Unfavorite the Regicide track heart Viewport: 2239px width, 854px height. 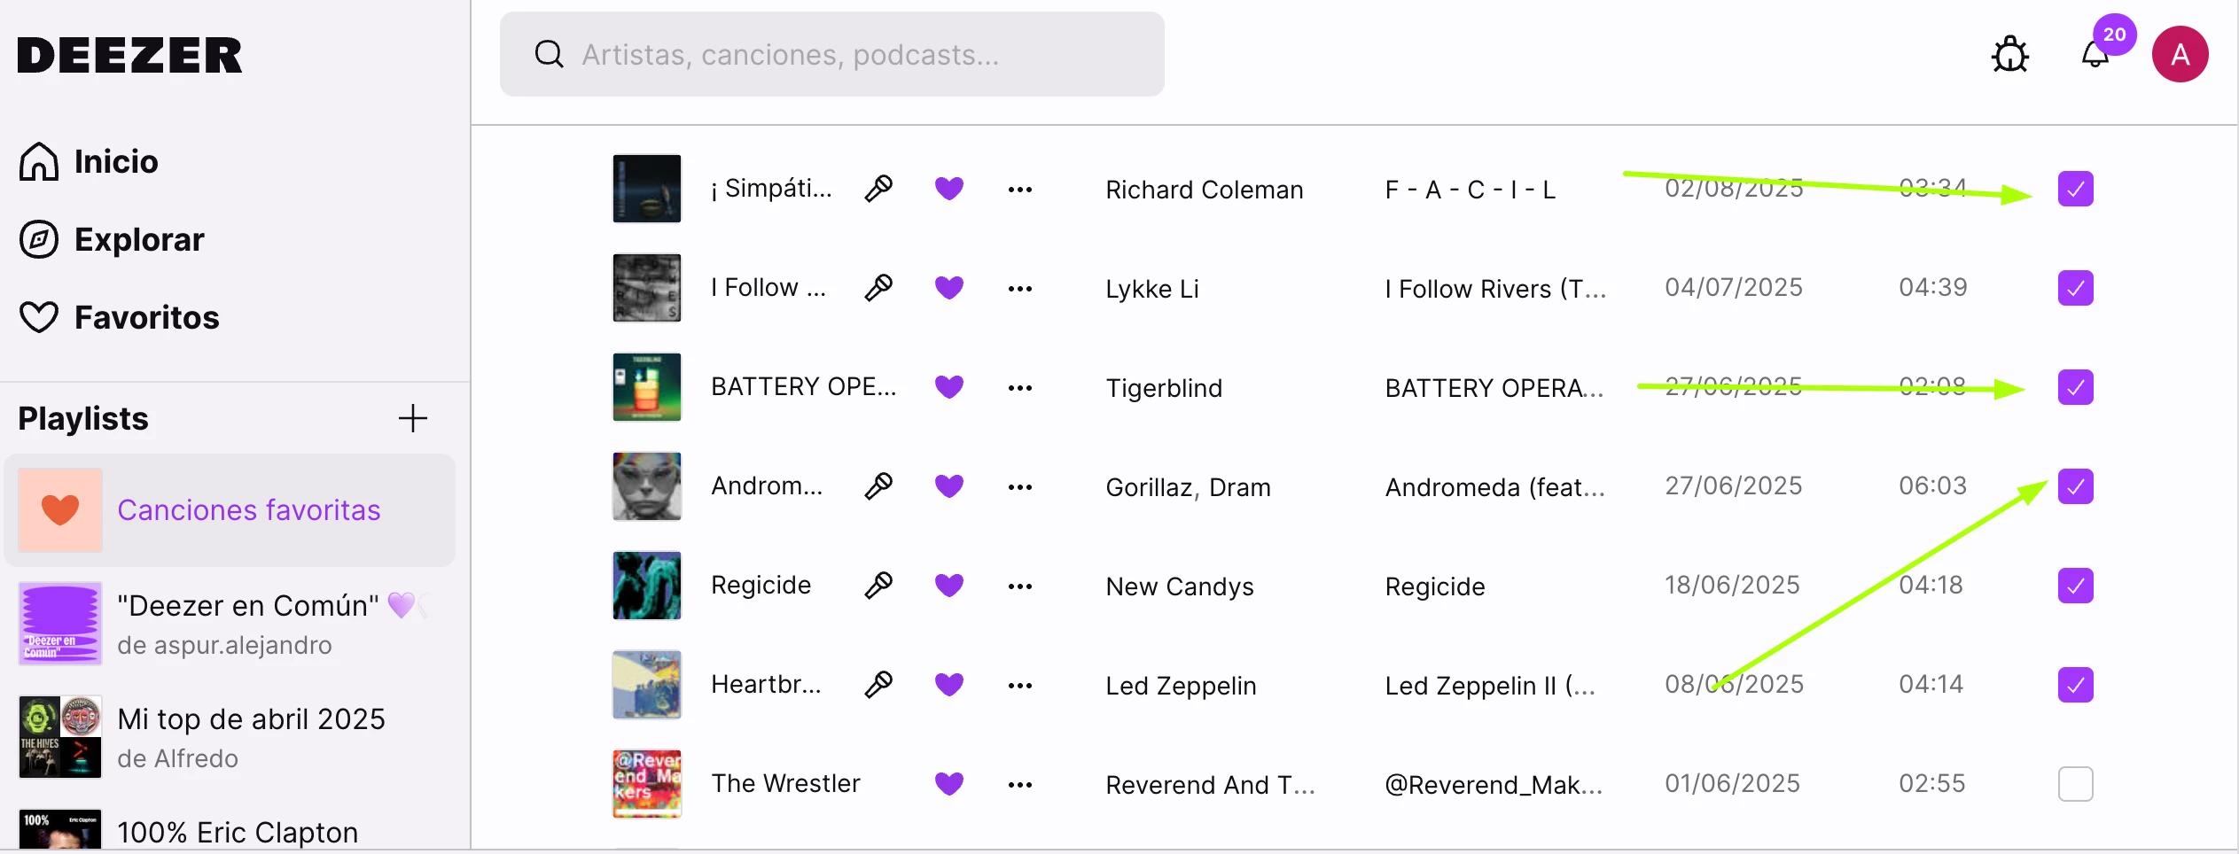pos(949,586)
